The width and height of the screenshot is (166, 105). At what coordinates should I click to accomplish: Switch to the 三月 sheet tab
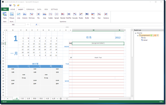coord(28,99)
